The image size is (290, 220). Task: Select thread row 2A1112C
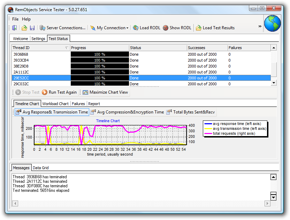tap(141, 72)
